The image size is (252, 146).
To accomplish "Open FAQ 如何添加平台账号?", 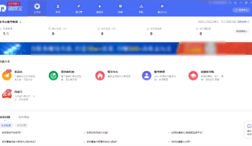I will 12,133.
